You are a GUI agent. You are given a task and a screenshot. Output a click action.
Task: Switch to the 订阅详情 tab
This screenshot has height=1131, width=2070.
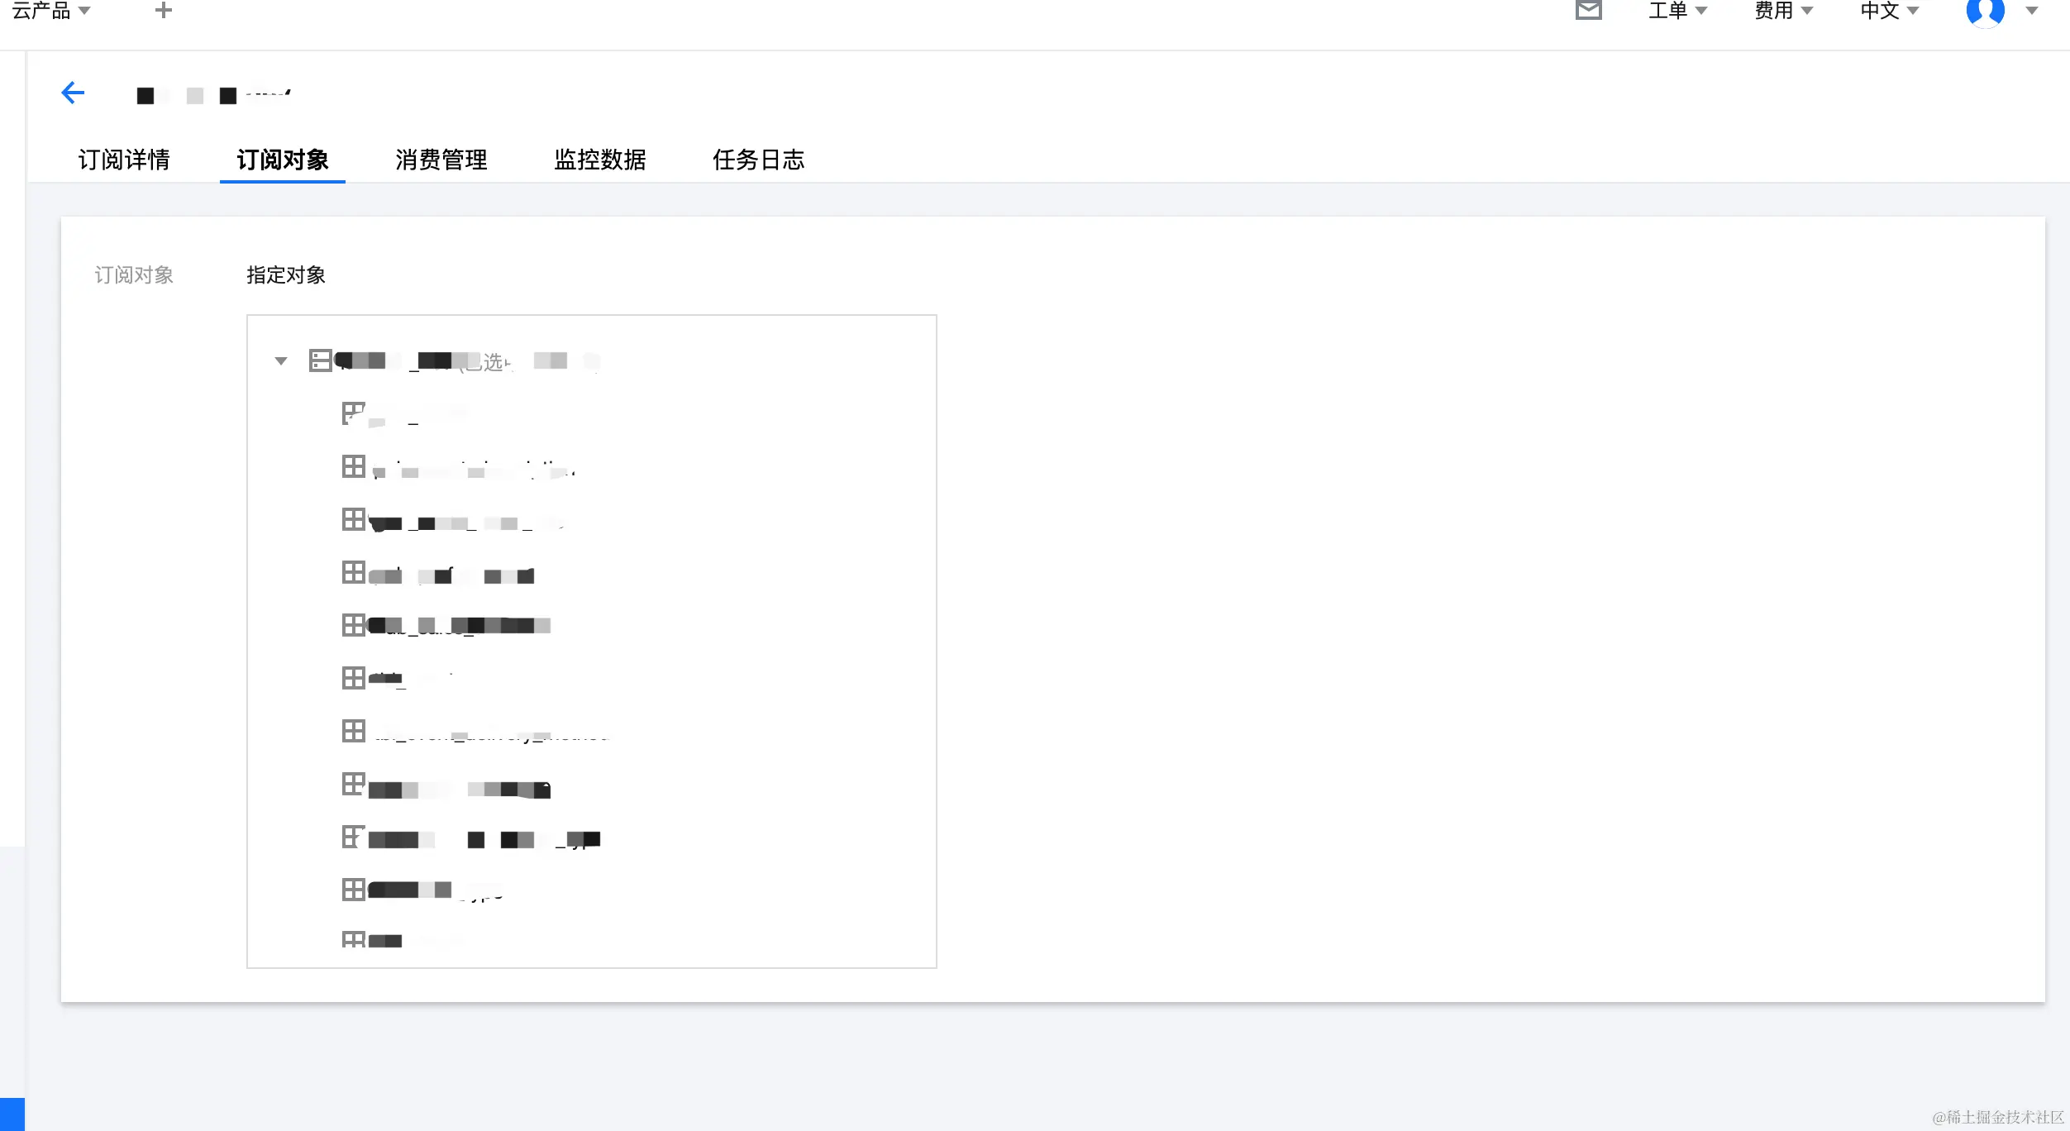coord(124,160)
